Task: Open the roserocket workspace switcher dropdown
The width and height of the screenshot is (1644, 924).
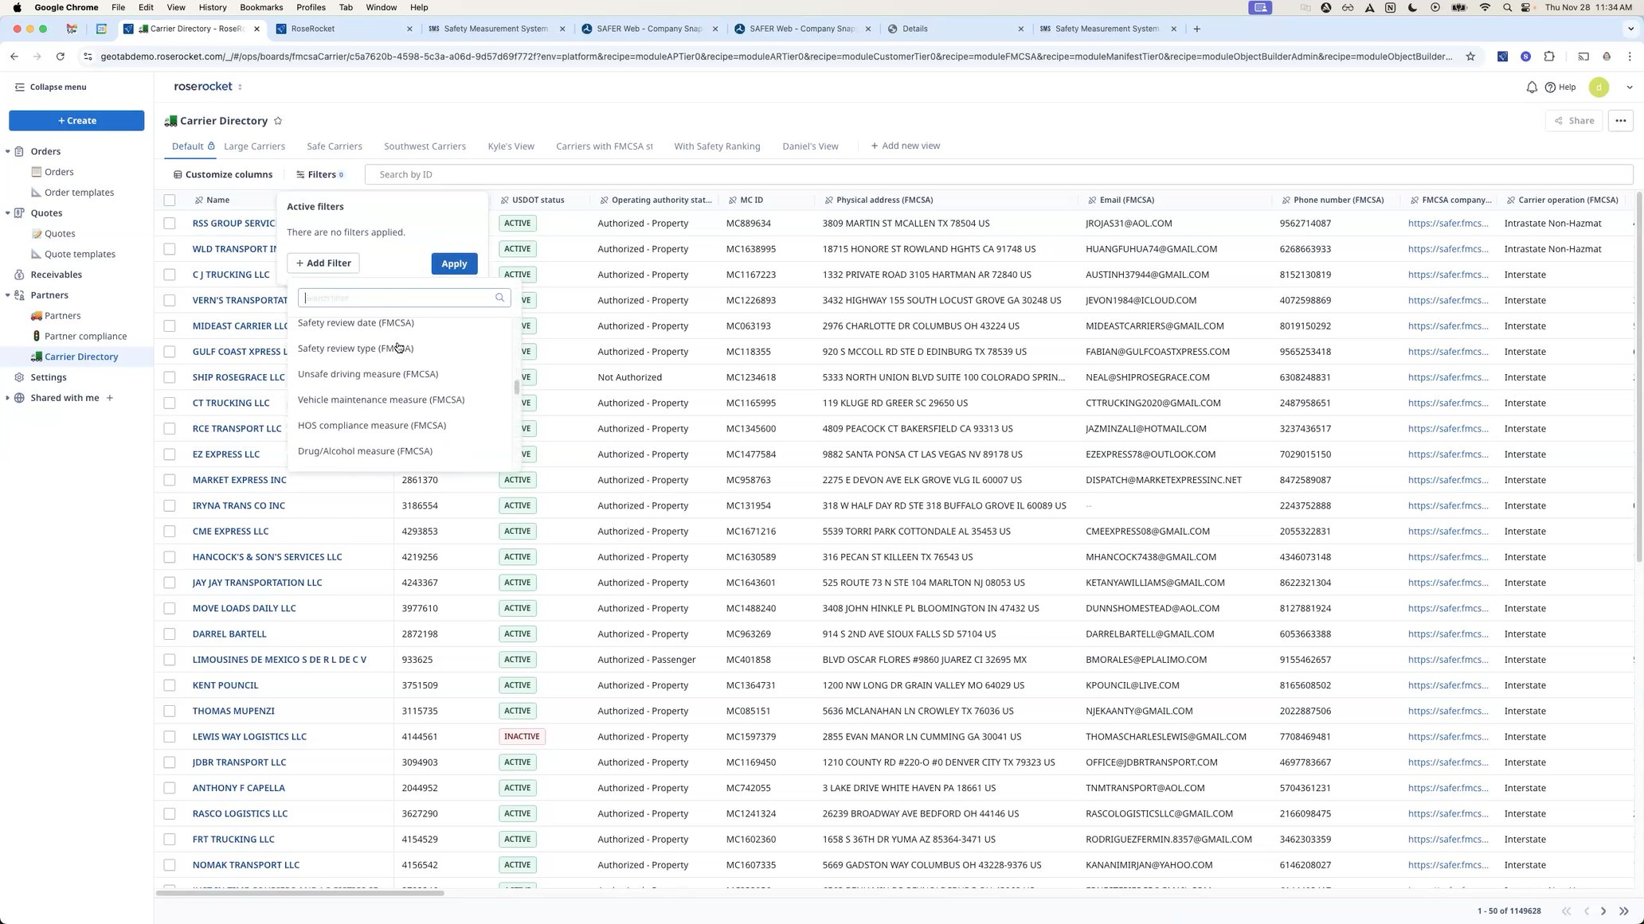Action: point(240,88)
